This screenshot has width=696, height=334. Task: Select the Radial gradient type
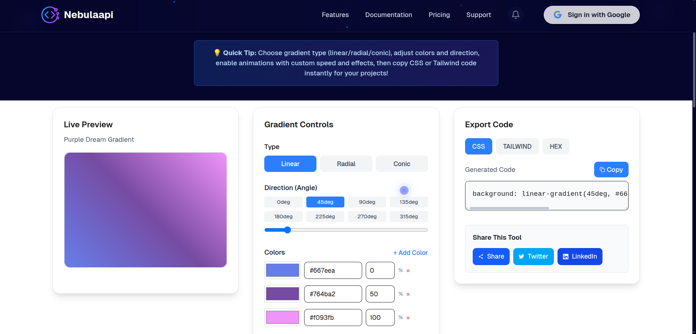tap(346, 164)
